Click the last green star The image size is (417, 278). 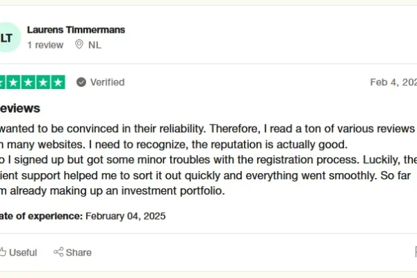[x=58, y=82]
